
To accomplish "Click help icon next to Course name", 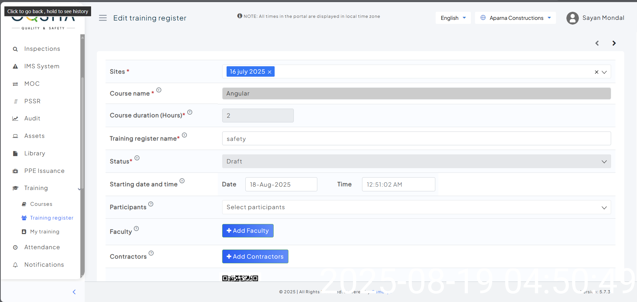I will (159, 90).
